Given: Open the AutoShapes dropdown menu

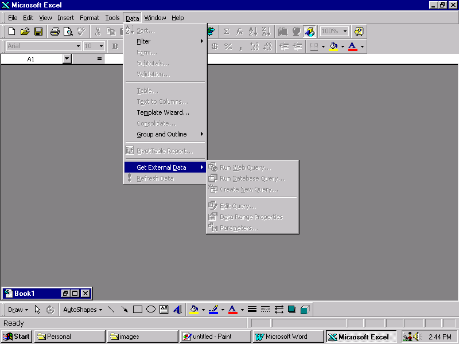Looking at the screenshot, I should point(83,310).
